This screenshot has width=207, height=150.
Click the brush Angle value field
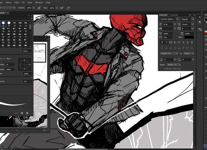[x=10, y=65]
